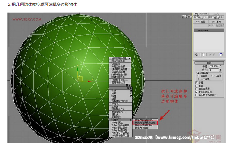Open V-Ray 帧缓冲区 menu entry
The width and height of the screenshot is (226, 143).
(x=121, y=130)
